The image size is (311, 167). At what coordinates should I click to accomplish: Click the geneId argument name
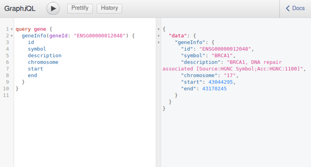coord(58,35)
